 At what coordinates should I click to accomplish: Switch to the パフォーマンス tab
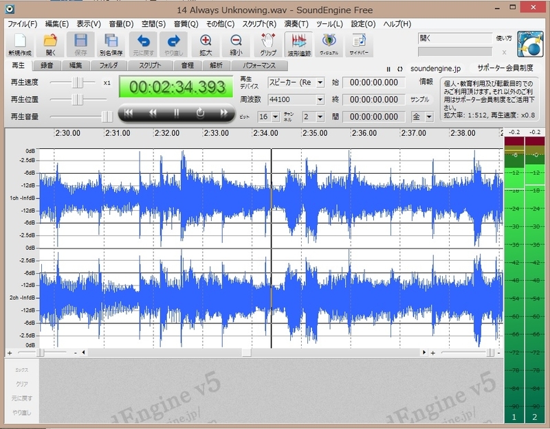(x=260, y=65)
